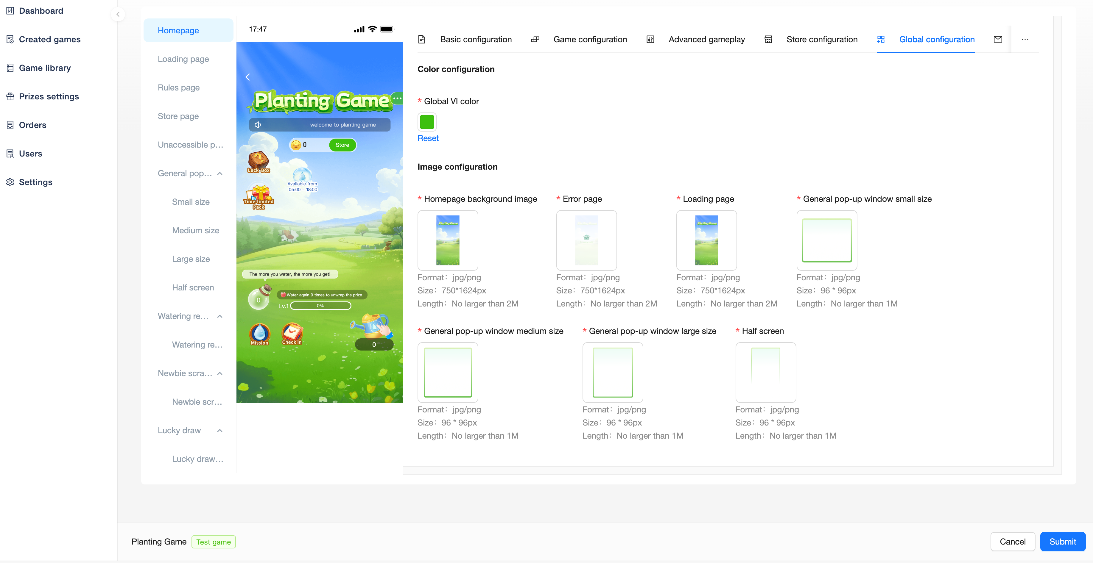Collapse the Watering reward section
Screen dimensions: 1093x563
tap(220, 316)
